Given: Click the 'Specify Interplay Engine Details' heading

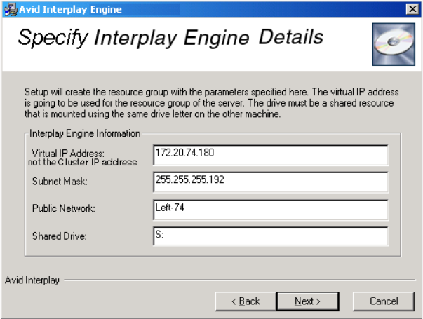Looking at the screenshot, I should pyautogui.click(x=170, y=38).
